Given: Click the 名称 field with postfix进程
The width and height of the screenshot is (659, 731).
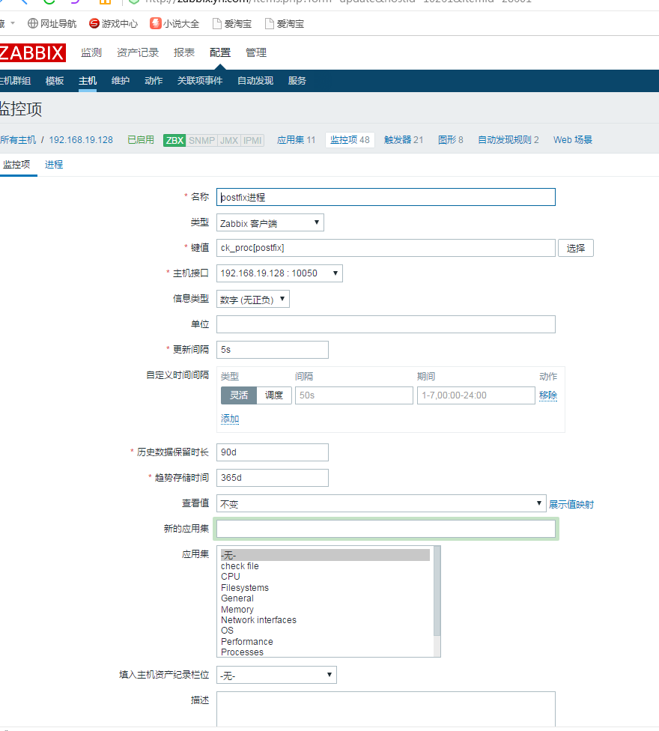Looking at the screenshot, I should [x=386, y=197].
